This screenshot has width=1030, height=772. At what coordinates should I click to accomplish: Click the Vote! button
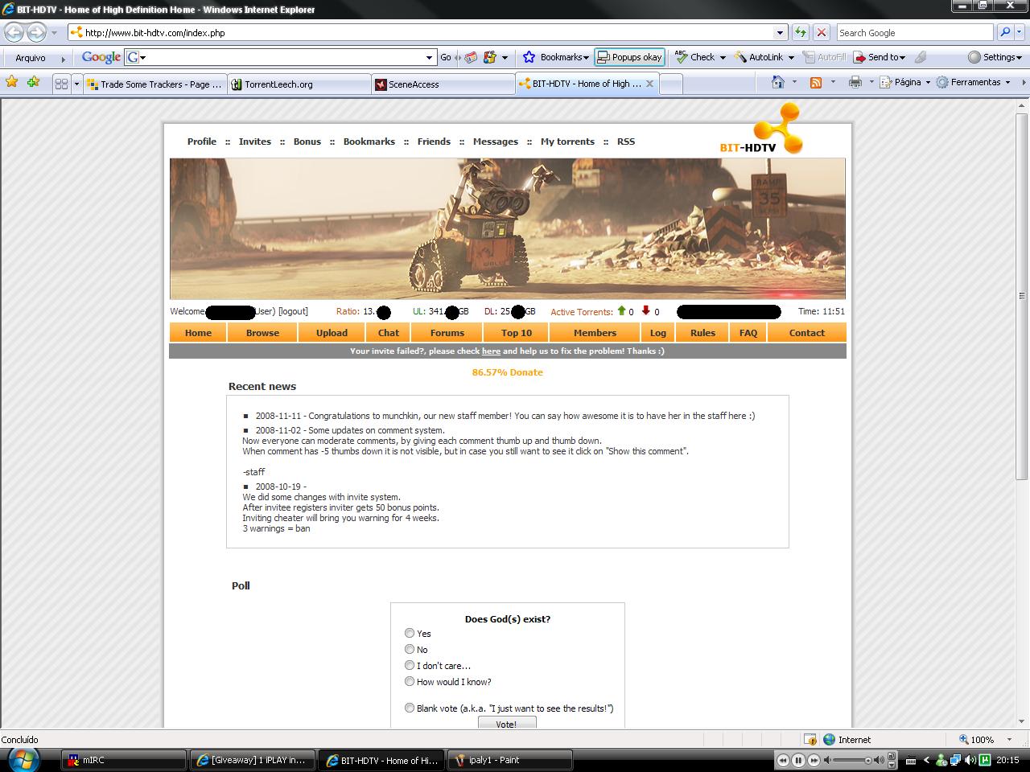(506, 724)
